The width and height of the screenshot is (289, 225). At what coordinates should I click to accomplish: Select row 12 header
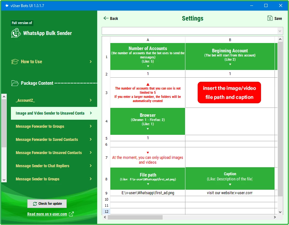[106, 212]
